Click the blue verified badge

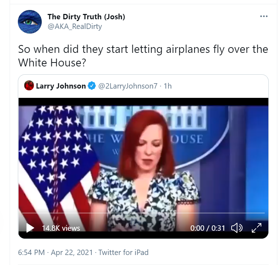click(92, 86)
